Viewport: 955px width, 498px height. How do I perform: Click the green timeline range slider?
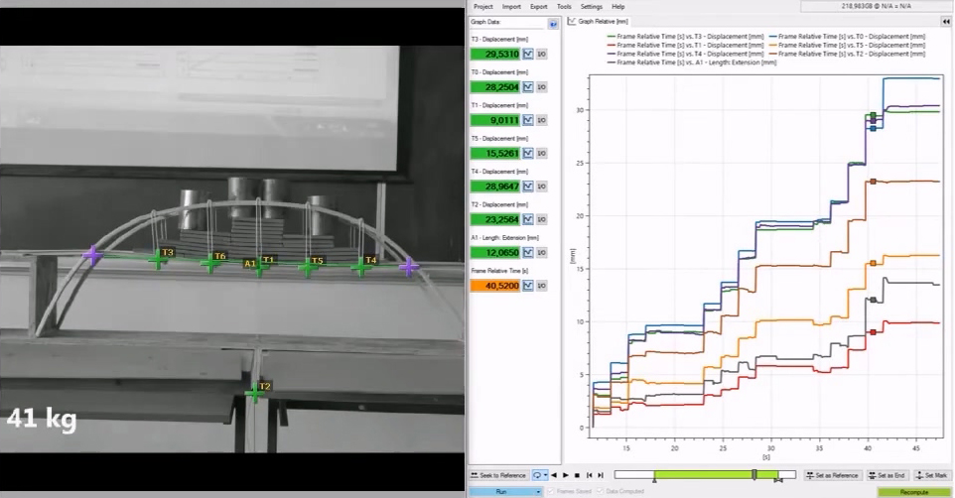tap(713, 476)
